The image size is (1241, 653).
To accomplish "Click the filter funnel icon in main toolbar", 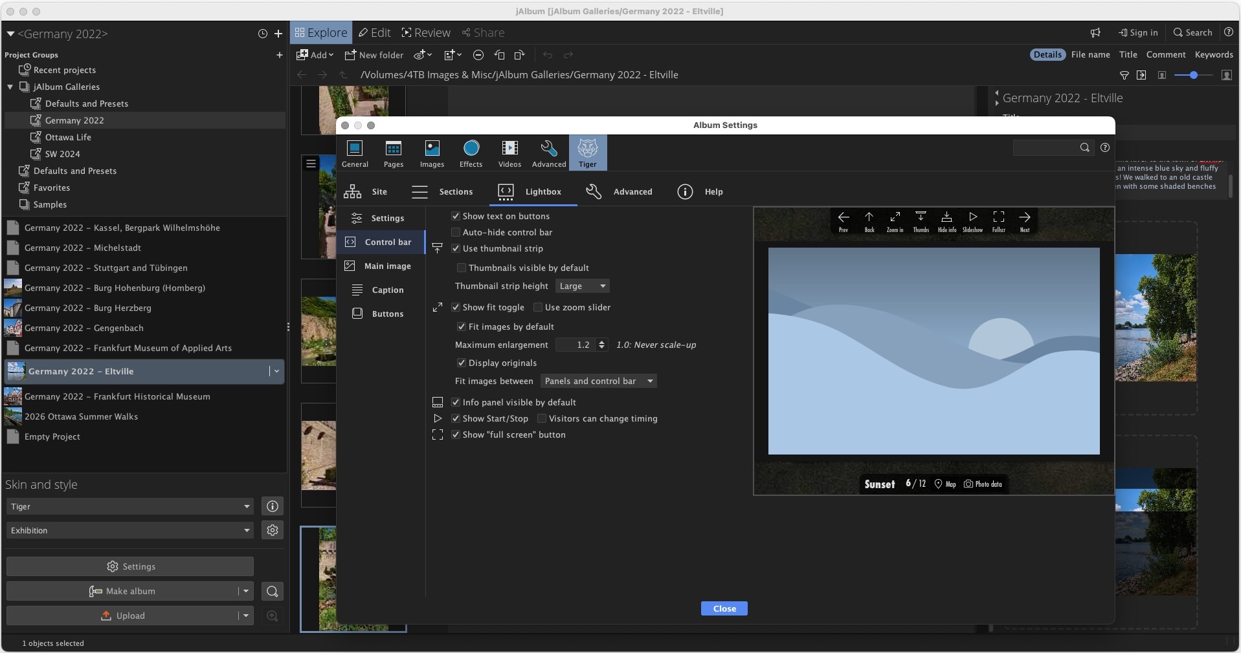I will point(1124,75).
